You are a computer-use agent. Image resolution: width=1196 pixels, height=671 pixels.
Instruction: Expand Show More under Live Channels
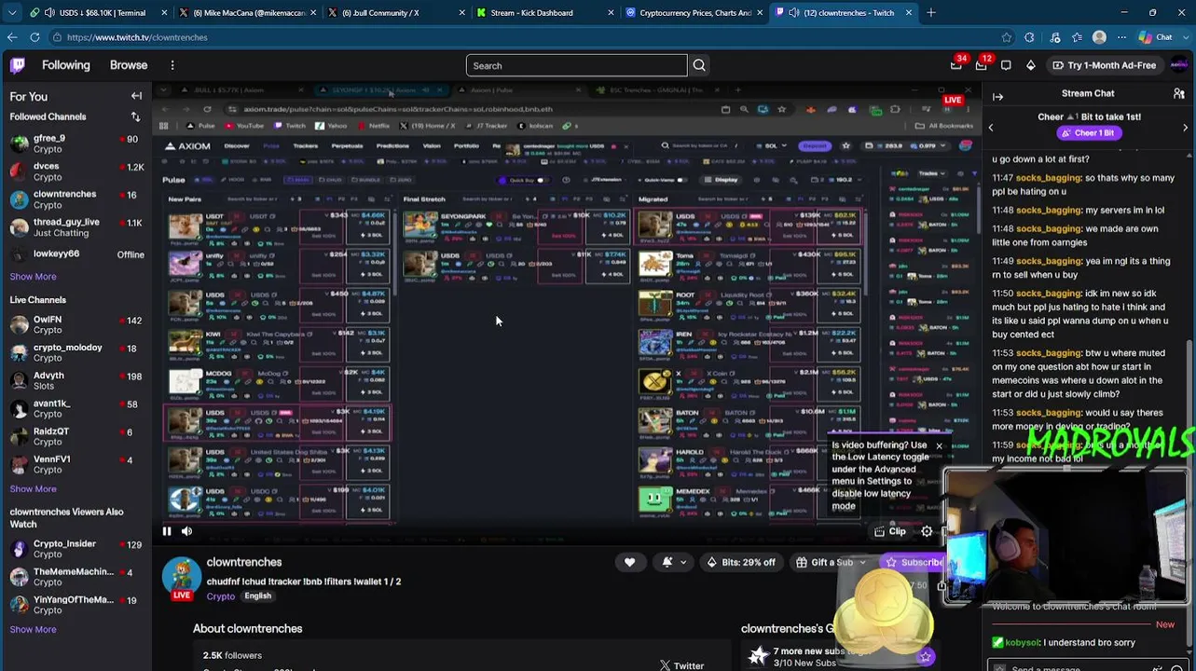click(x=33, y=489)
